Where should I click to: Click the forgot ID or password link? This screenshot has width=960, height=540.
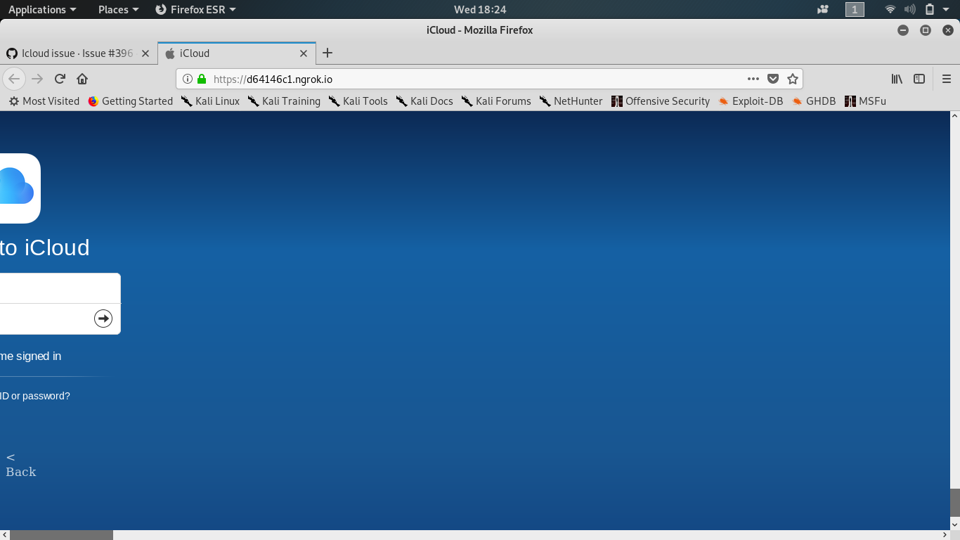[35, 396]
